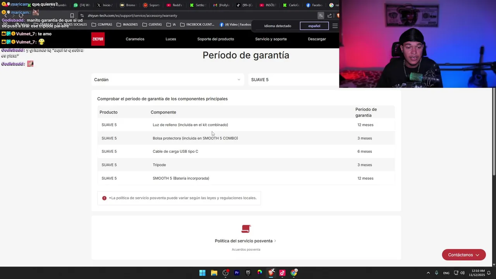This screenshot has height=279, width=496.
Task: Open CUENTAS bookmarks folder
Action: tap(152, 24)
